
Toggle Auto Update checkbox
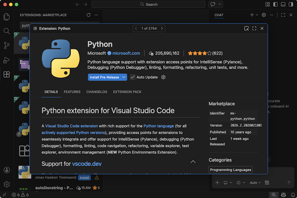[133, 77]
